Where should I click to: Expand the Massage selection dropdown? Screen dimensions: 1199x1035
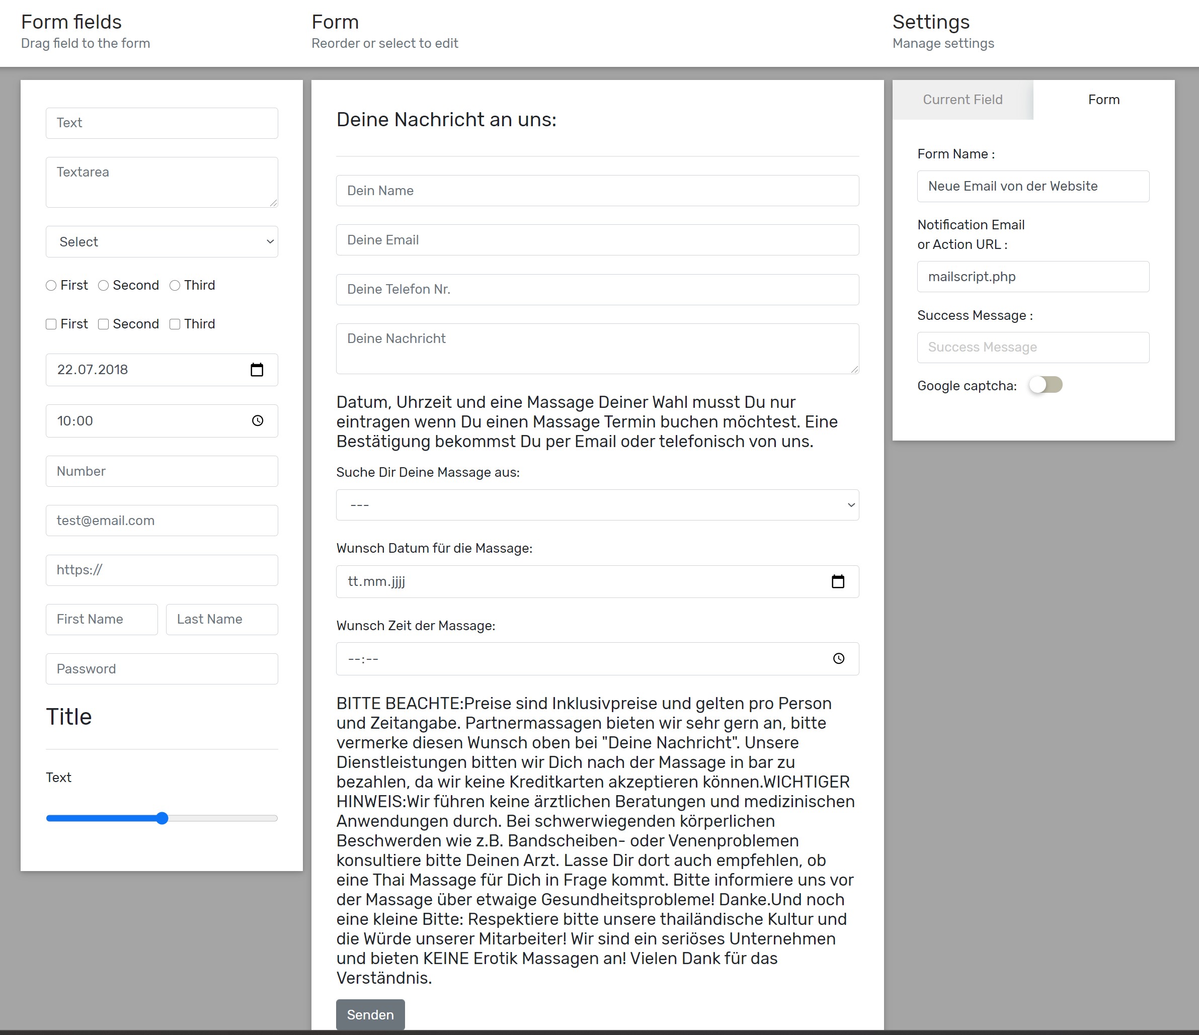click(x=597, y=505)
